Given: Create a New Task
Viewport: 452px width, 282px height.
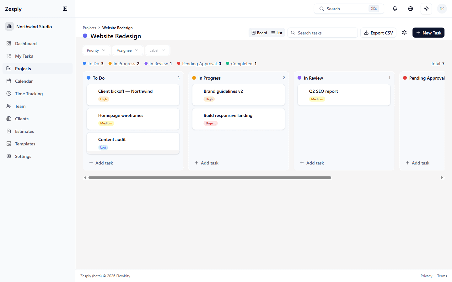Looking at the screenshot, I should [428, 33].
